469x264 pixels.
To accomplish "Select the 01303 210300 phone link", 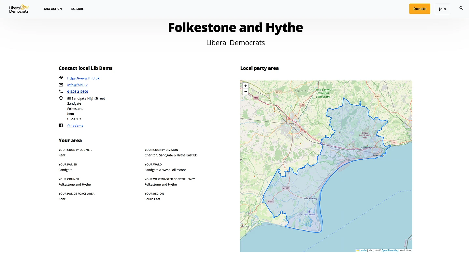I will coord(78,91).
